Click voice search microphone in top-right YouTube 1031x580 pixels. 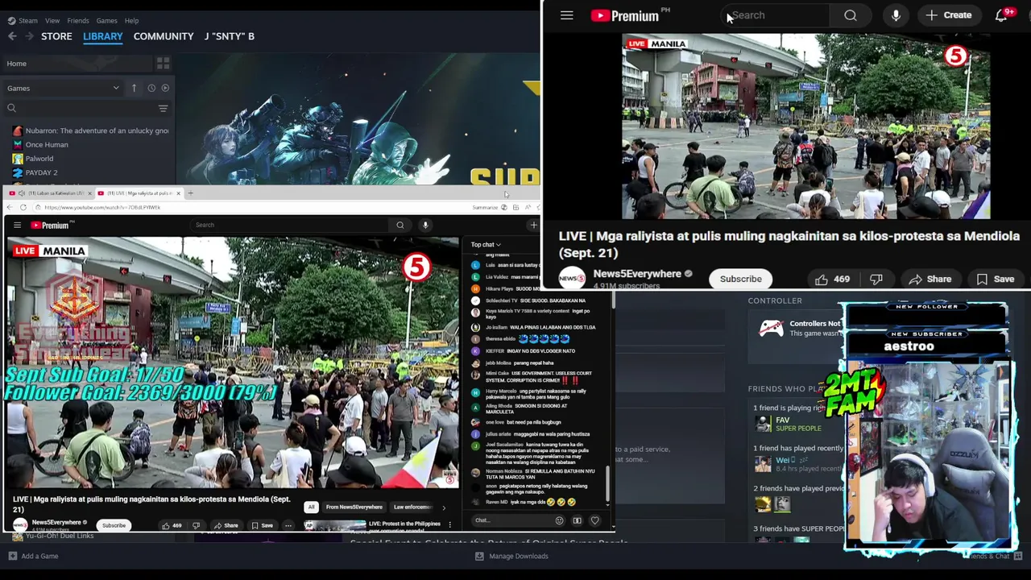896,15
